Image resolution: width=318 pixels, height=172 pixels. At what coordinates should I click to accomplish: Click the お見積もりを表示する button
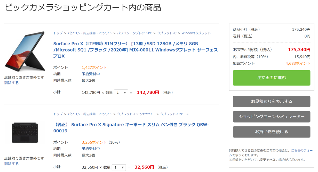[272, 101]
